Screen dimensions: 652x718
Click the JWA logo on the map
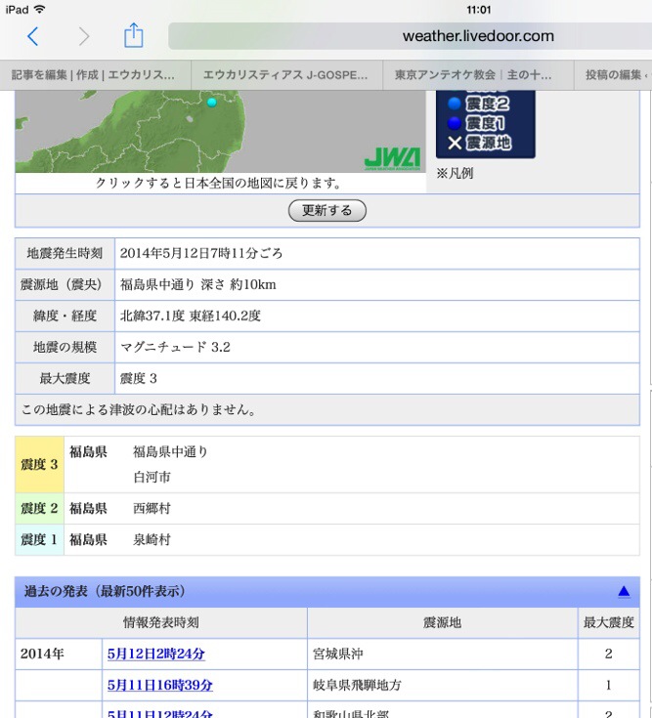pyautogui.click(x=391, y=158)
